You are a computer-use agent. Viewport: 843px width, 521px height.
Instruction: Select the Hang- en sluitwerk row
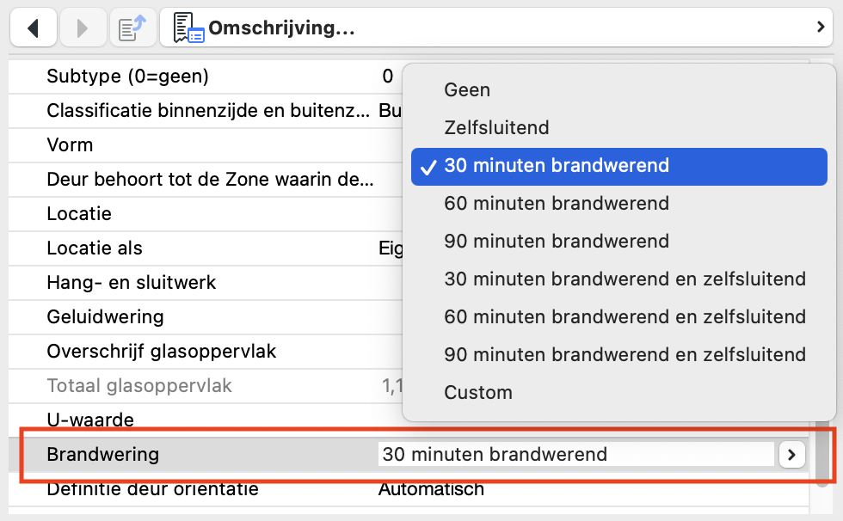pos(131,282)
